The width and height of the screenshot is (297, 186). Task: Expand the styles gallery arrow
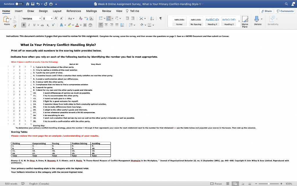pos(239,21)
